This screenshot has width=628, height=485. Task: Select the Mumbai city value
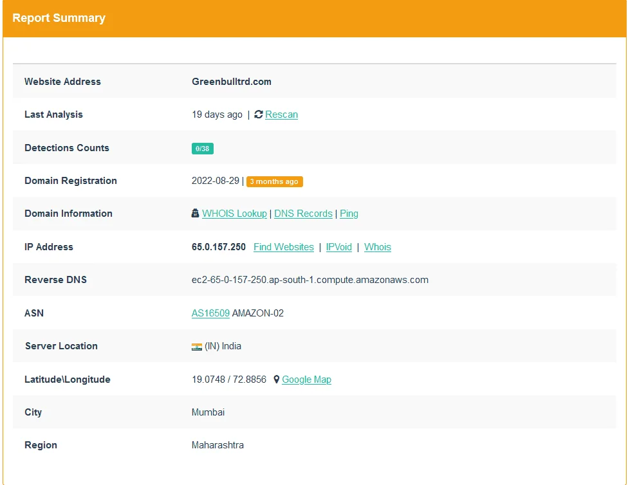pos(208,412)
